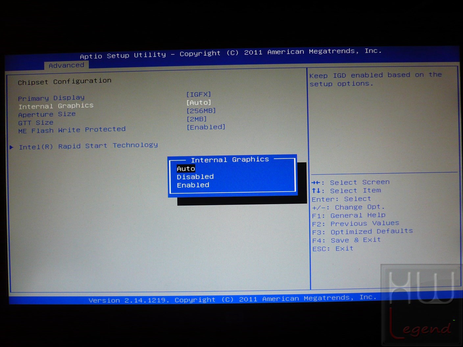463x347 pixels.
Task: Expand arrow beside Intel(R) Rapid Start Technology
Action: pyautogui.click(x=12, y=147)
